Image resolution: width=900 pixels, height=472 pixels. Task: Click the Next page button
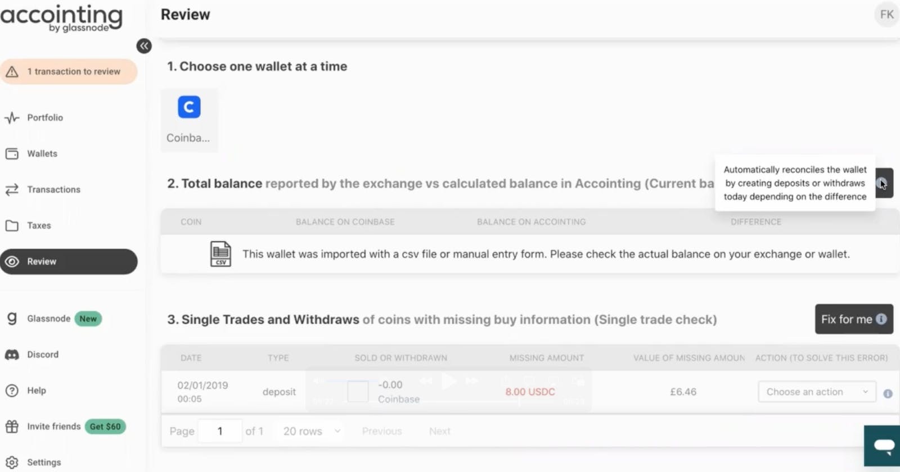point(439,431)
